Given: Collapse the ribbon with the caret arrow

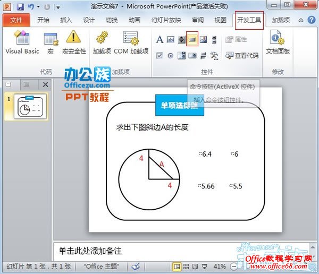Looking at the screenshot, I should [300, 20].
